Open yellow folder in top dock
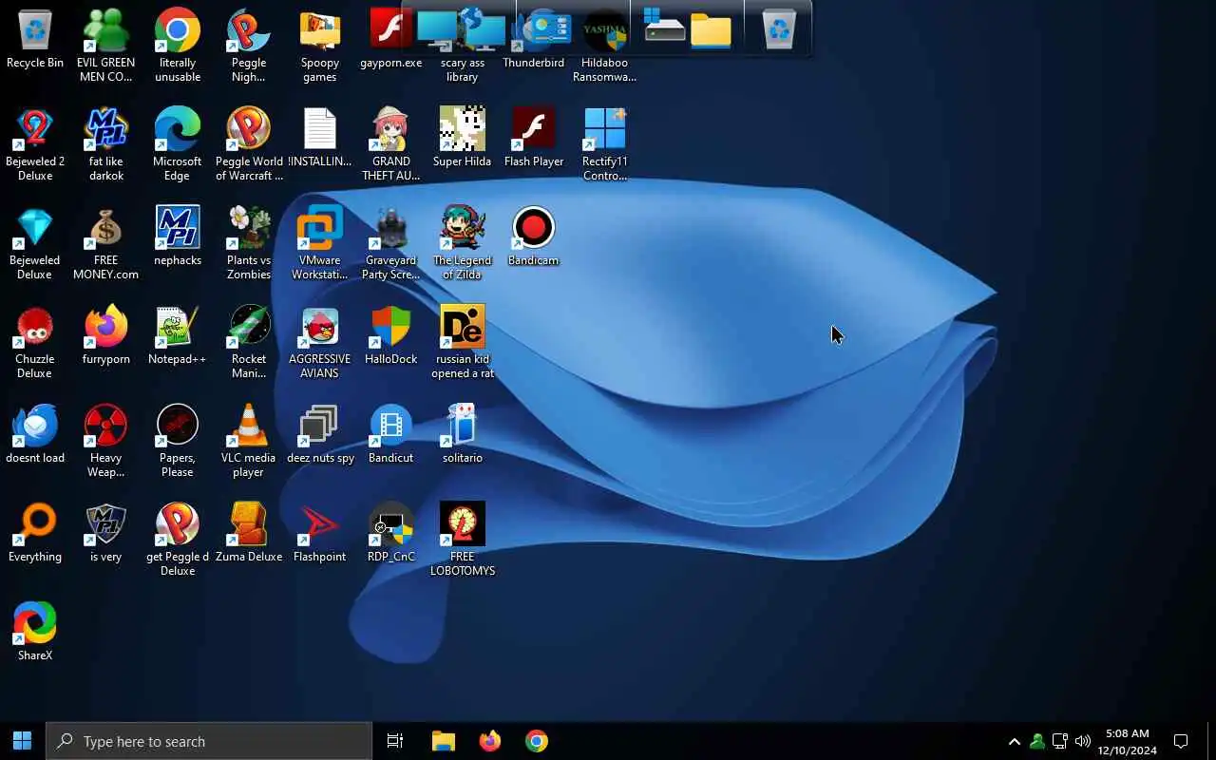Screen dimensions: 1216x760 (711, 30)
